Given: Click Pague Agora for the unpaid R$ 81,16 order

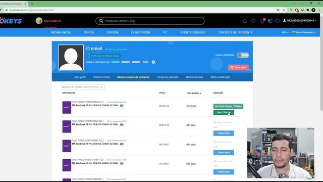Looking at the screenshot, I should click(x=224, y=133).
